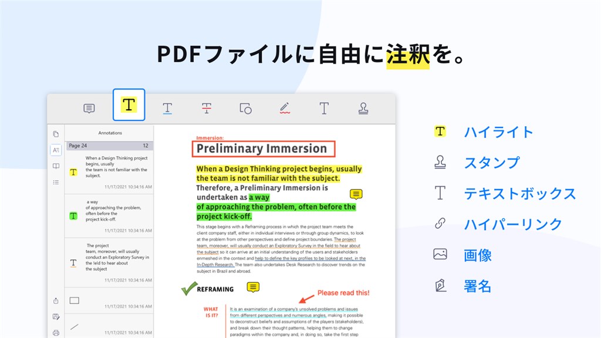Open annotation 'a way of approaching the problem'

click(x=109, y=216)
